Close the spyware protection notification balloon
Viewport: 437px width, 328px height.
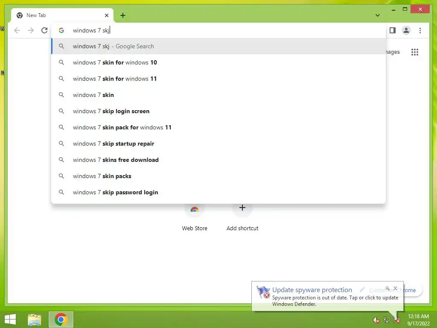pyautogui.click(x=395, y=288)
